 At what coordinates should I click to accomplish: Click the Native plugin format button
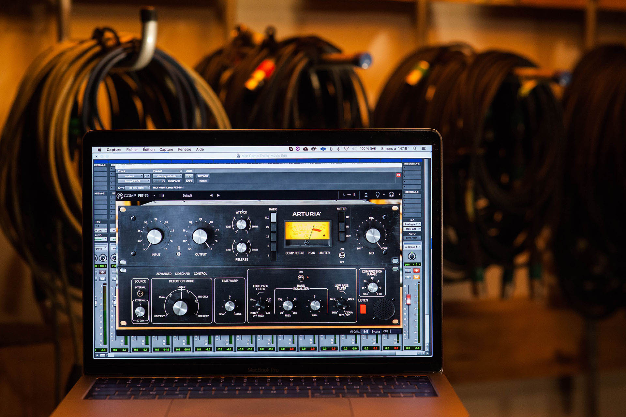click(x=203, y=181)
